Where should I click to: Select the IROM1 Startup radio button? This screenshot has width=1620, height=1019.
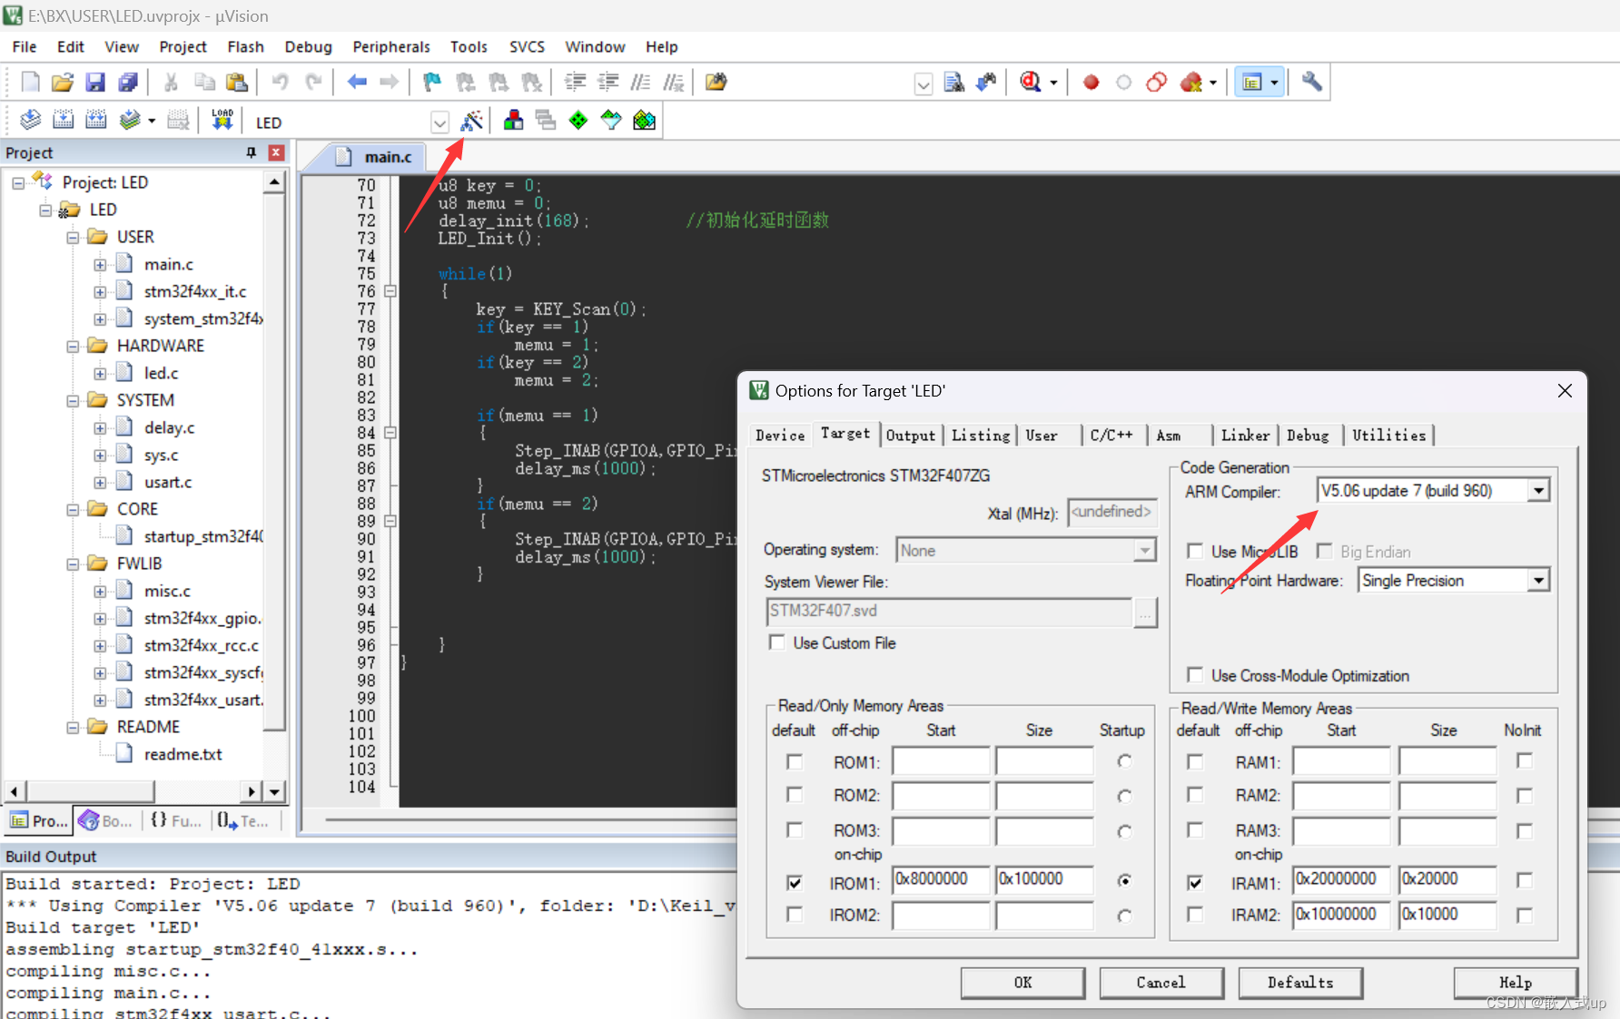click(1124, 880)
